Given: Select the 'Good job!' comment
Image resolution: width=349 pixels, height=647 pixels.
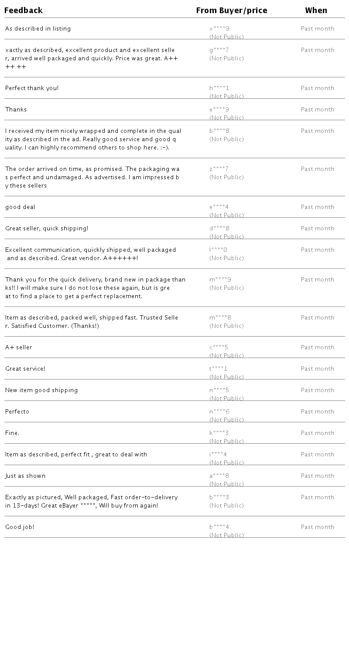Looking at the screenshot, I should coord(20,527).
